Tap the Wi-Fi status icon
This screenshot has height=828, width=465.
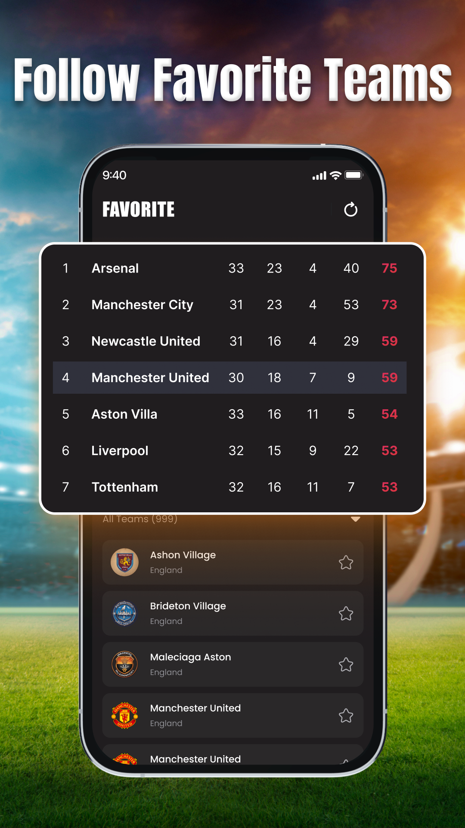335,176
